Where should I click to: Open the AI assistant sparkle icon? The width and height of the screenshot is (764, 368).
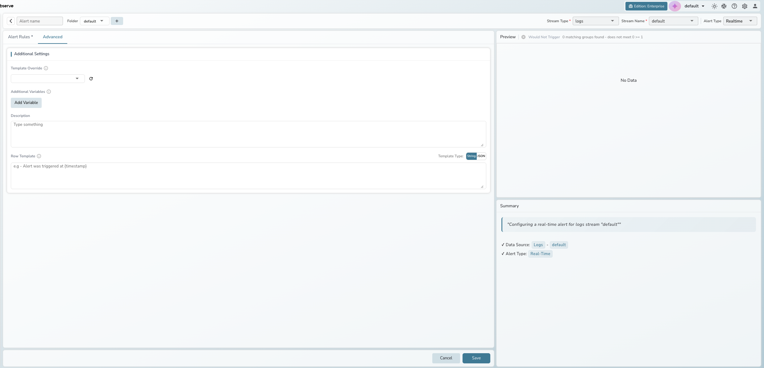click(x=675, y=6)
